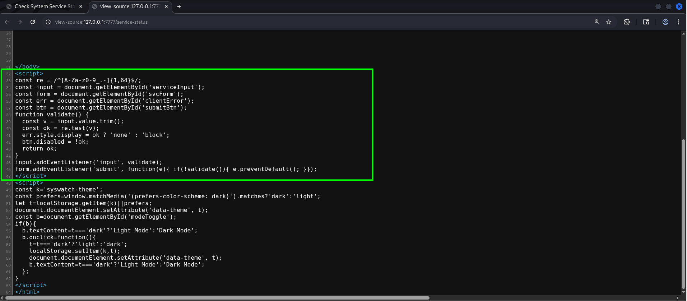Open the user profile icon
This screenshot has height=301, width=687.
pyautogui.click(x=665, y=22)
